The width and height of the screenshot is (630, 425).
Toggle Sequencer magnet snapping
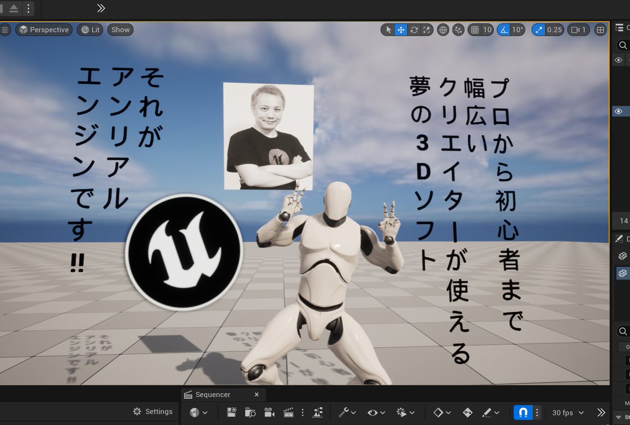[x=523, y=412]
